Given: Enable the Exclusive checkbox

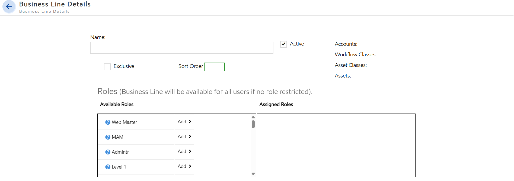Looking at the screenshot, I should click(107, 67).
